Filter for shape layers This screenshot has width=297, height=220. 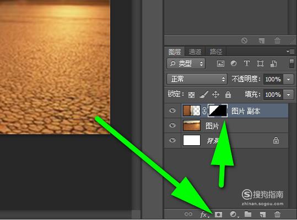[260, 63]
